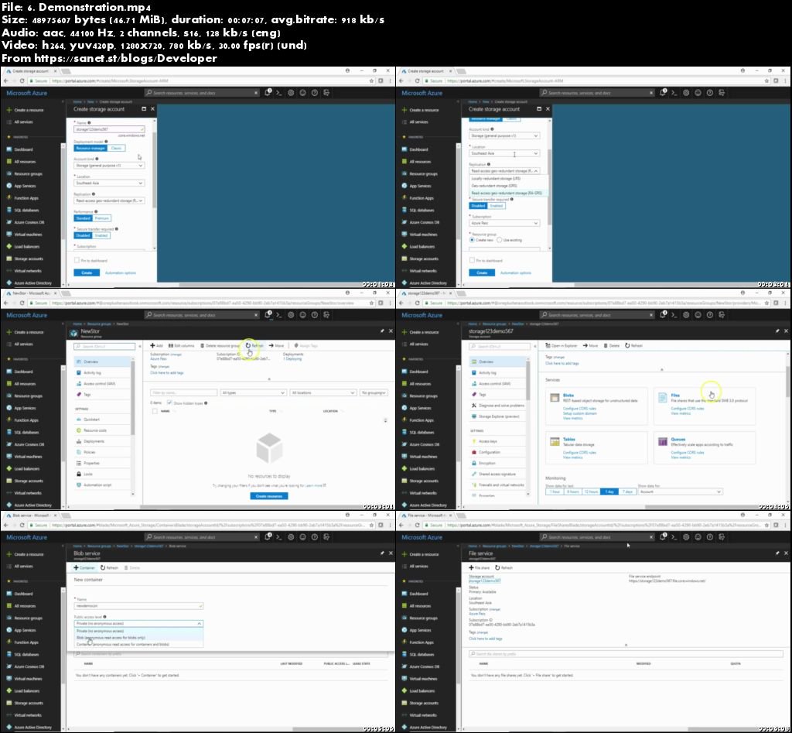Click the plus Container button in Blob service
The image size is (792, 733).
pyautogui.click(x=84, y=567)
